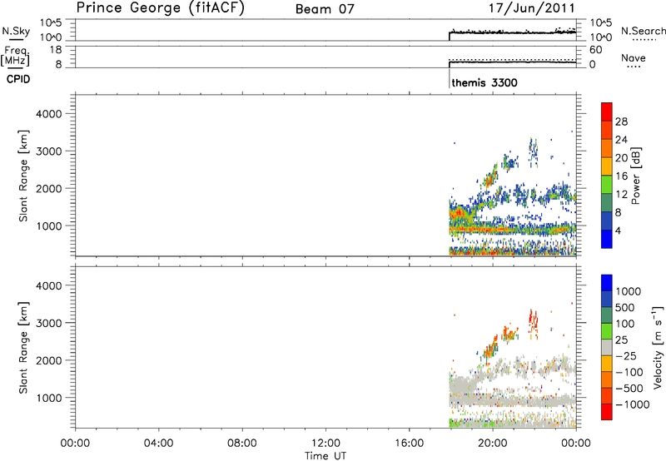Click the "Prince George (fitACF)" plot title

pos(160,8)
